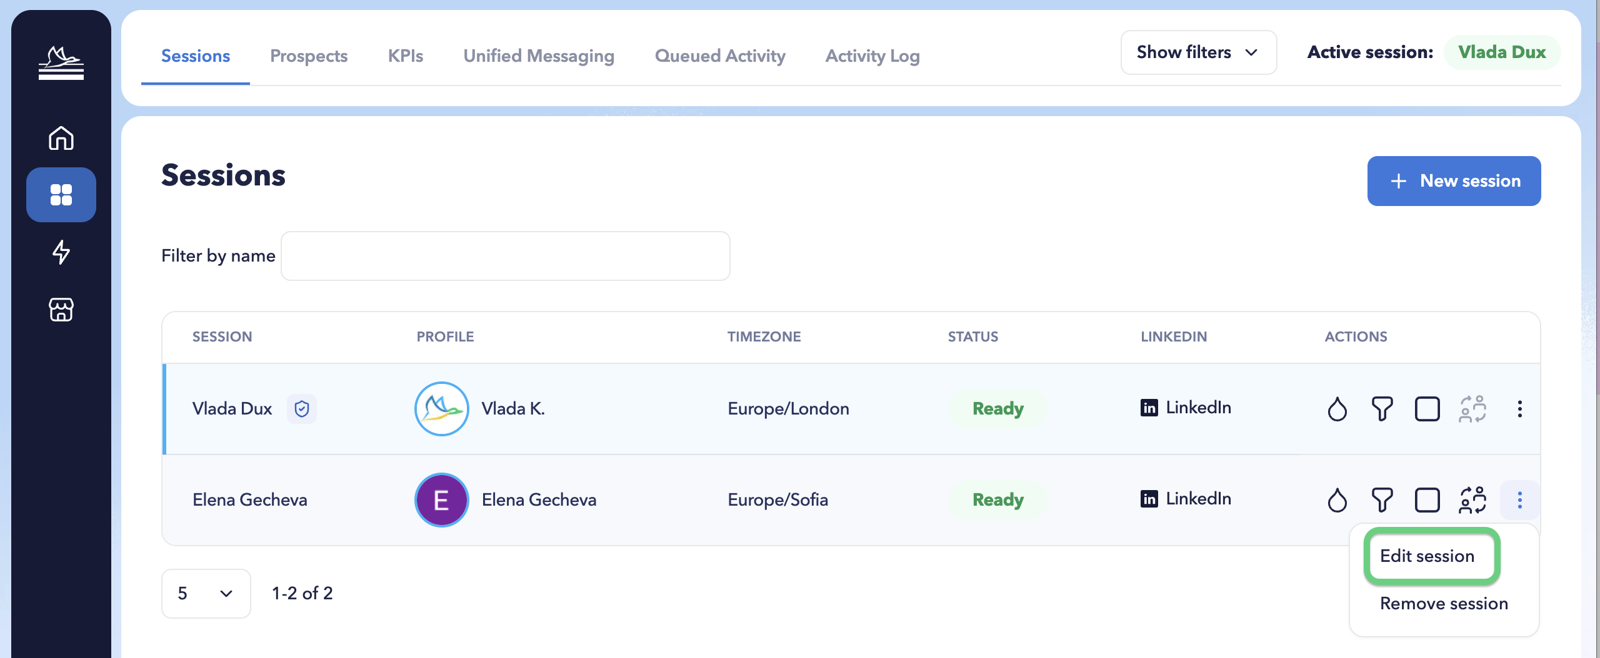Click the Europe/London timezone cell
1600x658 pixels.
[788, 409]
